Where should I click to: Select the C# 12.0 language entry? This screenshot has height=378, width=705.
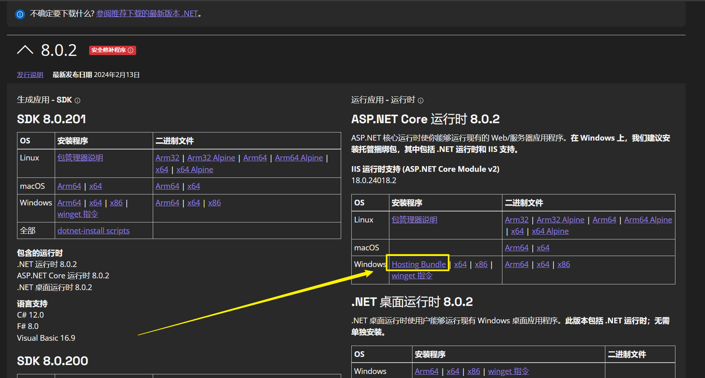point(30,315)
